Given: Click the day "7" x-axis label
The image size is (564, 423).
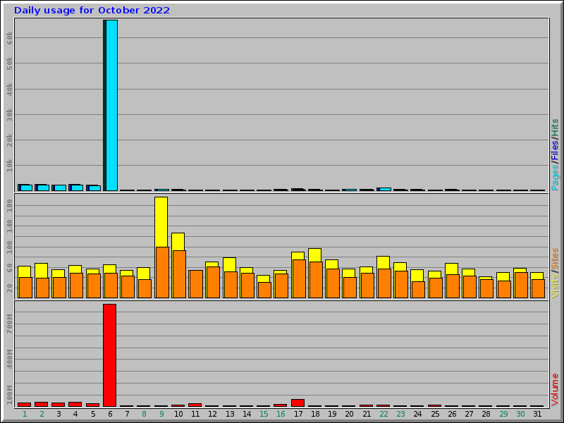Looking at the screenshot, I should coord(127,414).
